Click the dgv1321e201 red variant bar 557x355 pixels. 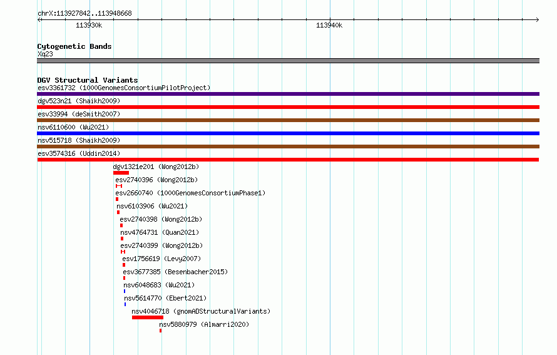click(x=121, y=173)
